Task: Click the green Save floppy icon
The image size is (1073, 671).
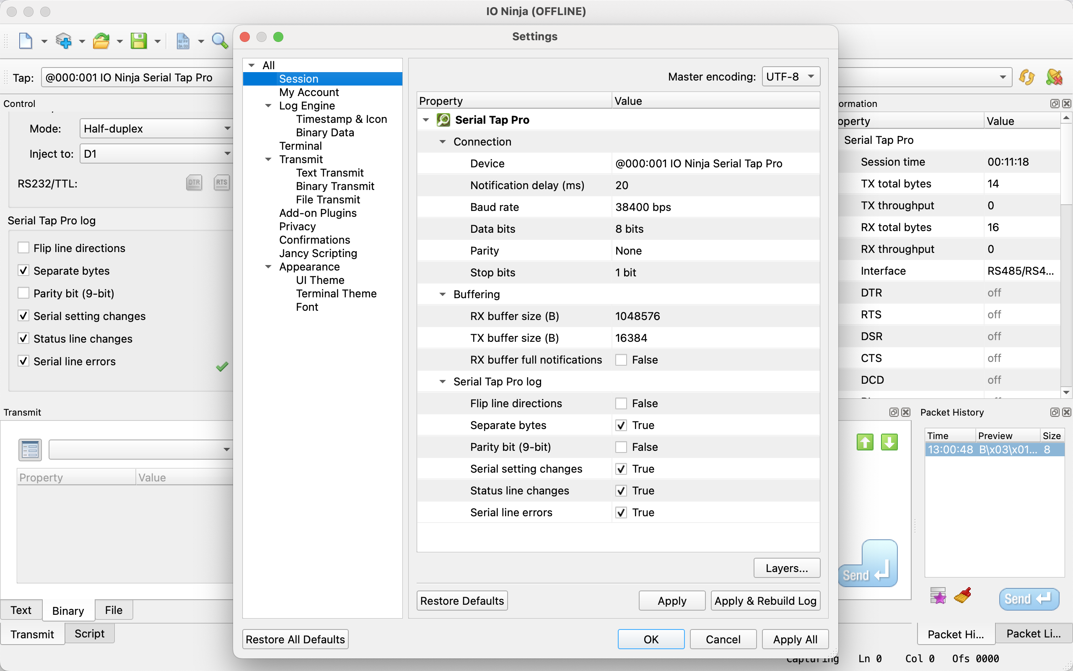Action: (139, 41)
